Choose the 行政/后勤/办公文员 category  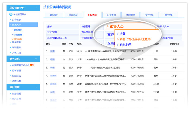pos(57,38)
